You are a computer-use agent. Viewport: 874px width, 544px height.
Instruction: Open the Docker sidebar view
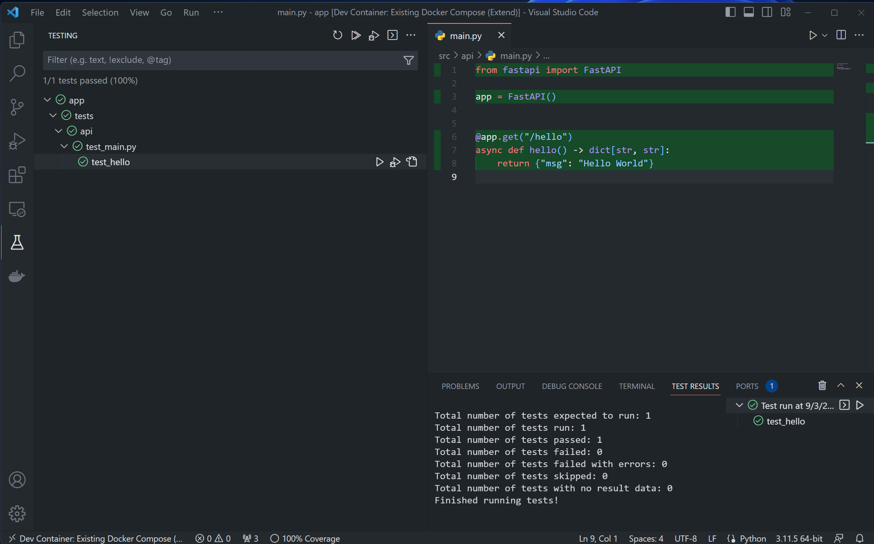[x=17, y=276]
